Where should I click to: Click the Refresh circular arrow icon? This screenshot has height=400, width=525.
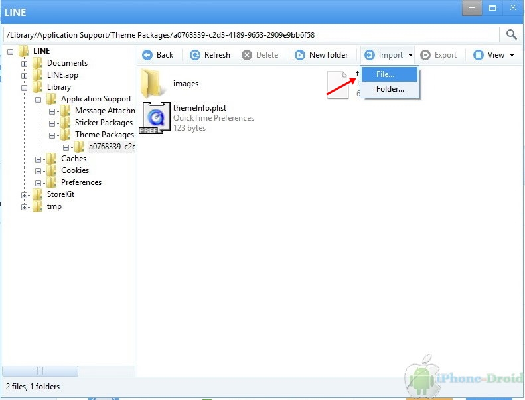pyautogui.click(x=195, y=55)
